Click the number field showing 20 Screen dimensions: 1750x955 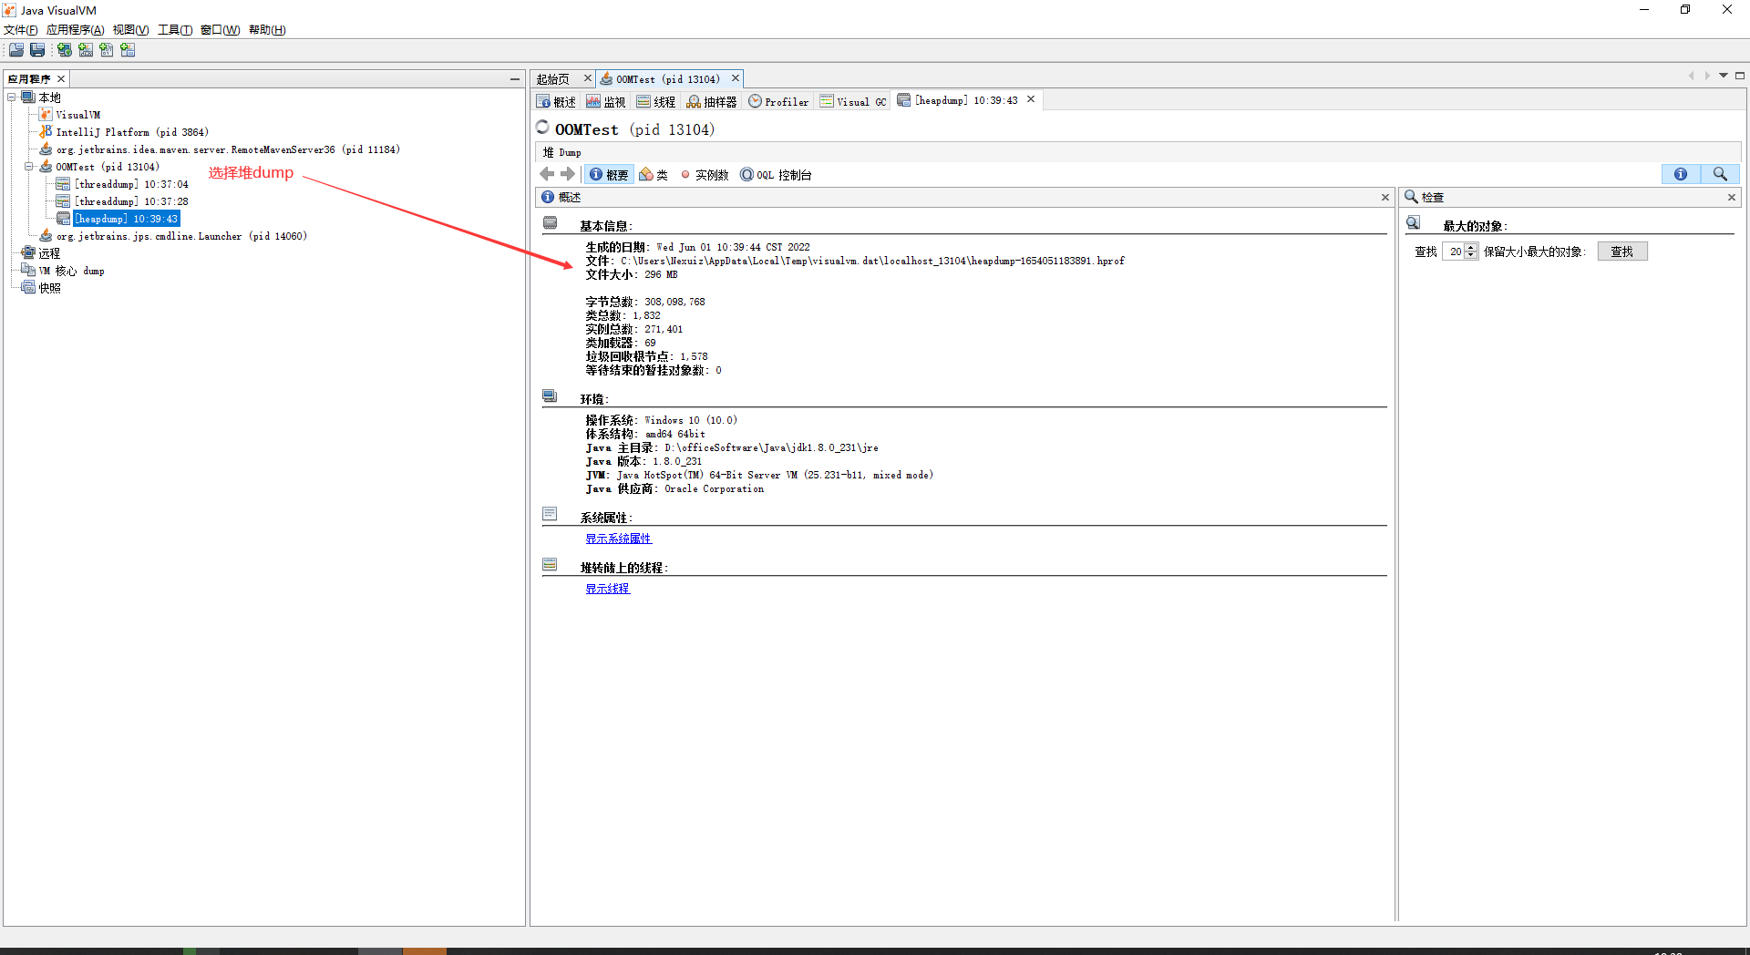pos(1455,252)
